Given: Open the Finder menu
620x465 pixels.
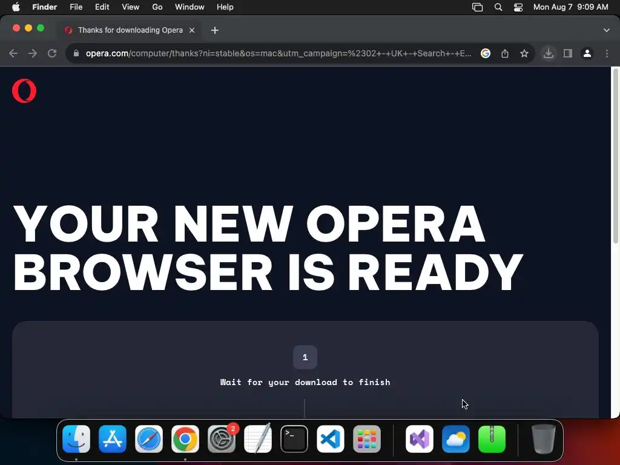Looking at the screenshot, I should tap(45, 7).
